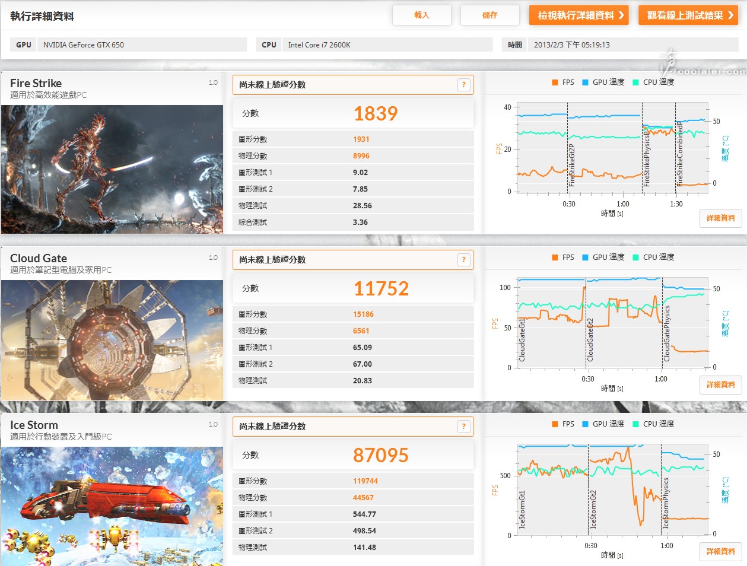
Task: Select the Ice Storm preview image
Action: click(x=112, y=506)
